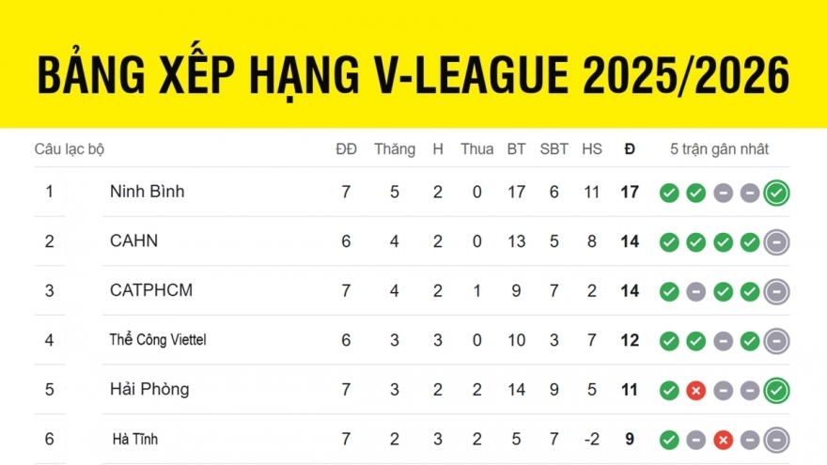827x465 pixels.
Task: Click Thể Công Viettel's uncircled gray draw icon
Action: pos(723,341)
